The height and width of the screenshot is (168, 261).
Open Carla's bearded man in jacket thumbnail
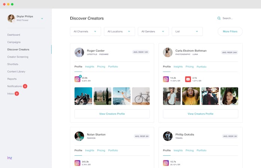pyautogui.click(x=210, y=96)
